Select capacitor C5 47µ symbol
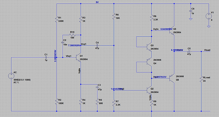219x117 pixels. click(189, 51)
